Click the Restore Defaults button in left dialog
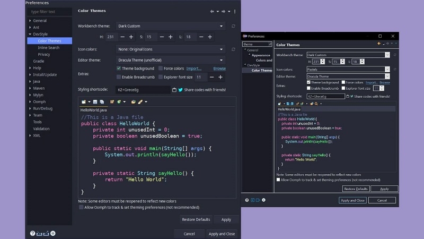Image resolution: width=424 pixels, height=239 pixels. [196, 219]
